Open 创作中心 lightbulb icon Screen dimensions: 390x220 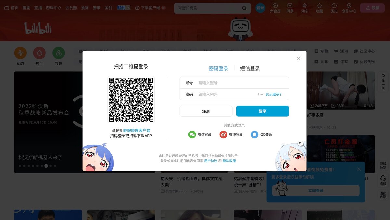(x=349, y=6)
